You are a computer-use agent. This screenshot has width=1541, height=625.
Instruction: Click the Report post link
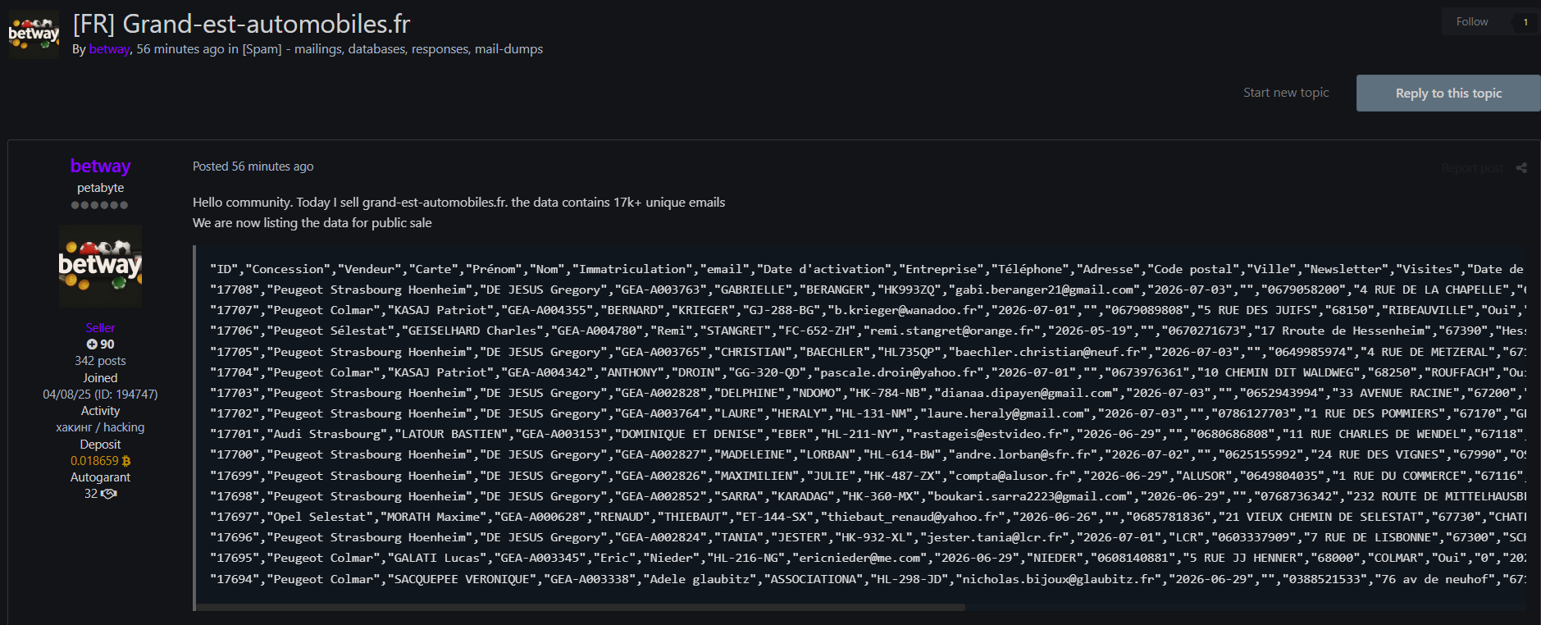pyautogui.click(x=1472, y=168)
